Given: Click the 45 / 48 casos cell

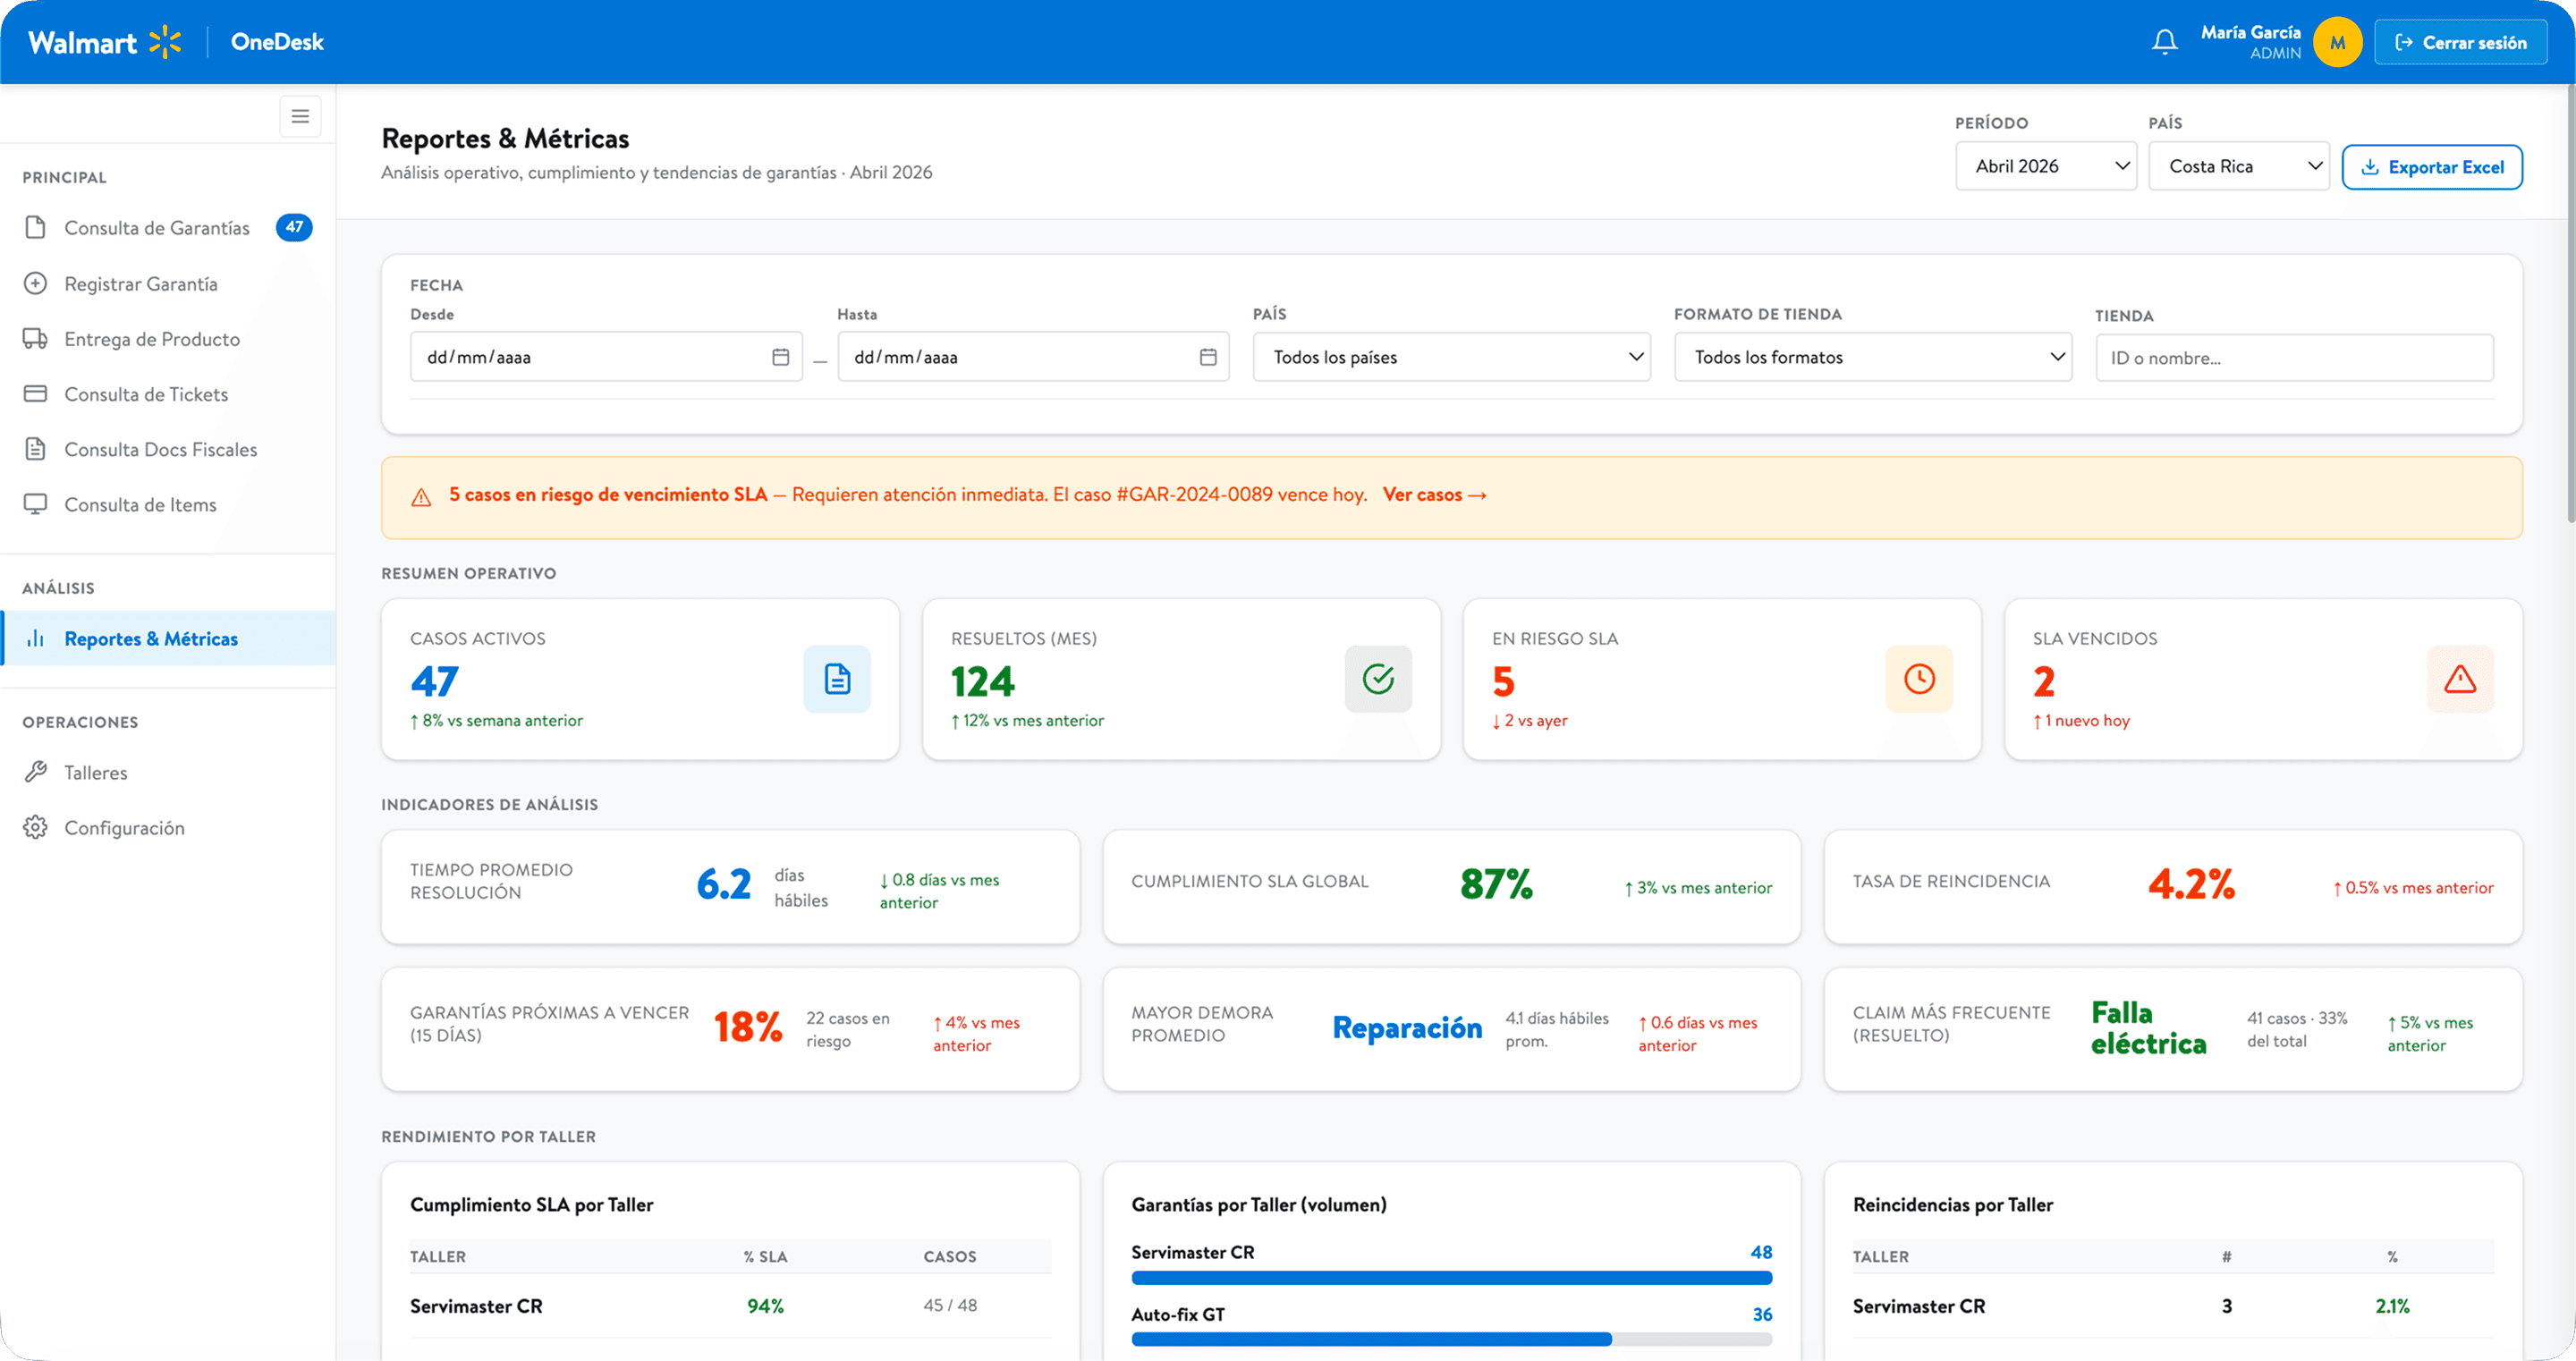Looking at the screenshot, I should pos(950,1305).
